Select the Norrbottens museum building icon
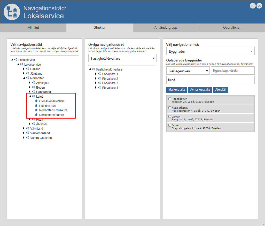The width and height of the screenshot is (265, 226). tap(36, 110)
